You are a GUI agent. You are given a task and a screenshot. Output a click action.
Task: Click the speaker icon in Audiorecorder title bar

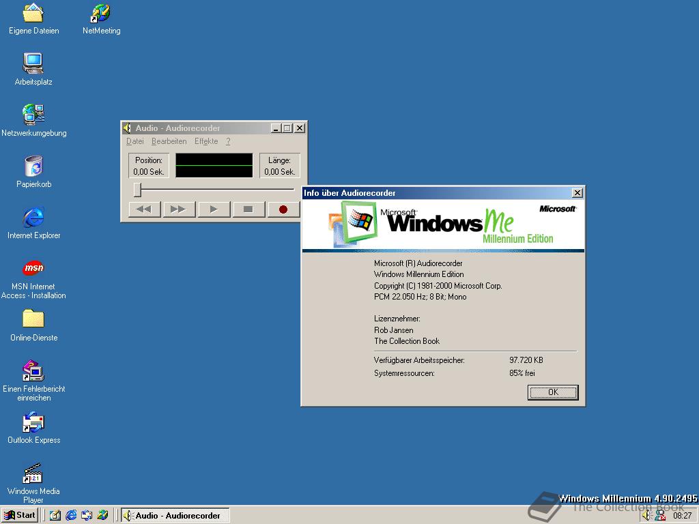pyautogui.click(x=128, y=128)
